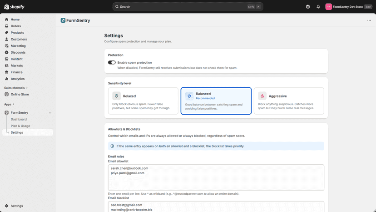Image resolution: width=376 pixels, height=212 pixels.
Task: Click the Enable spam protection label
Action: (x=134, y=62)
